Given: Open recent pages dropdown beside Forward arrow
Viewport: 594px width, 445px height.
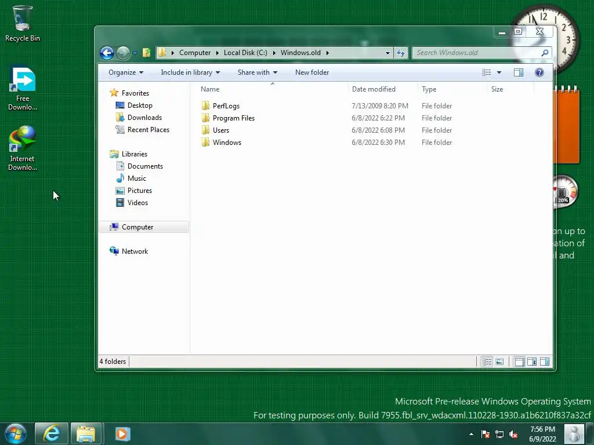Looking at the screenshot, I should tap(135, 53).
